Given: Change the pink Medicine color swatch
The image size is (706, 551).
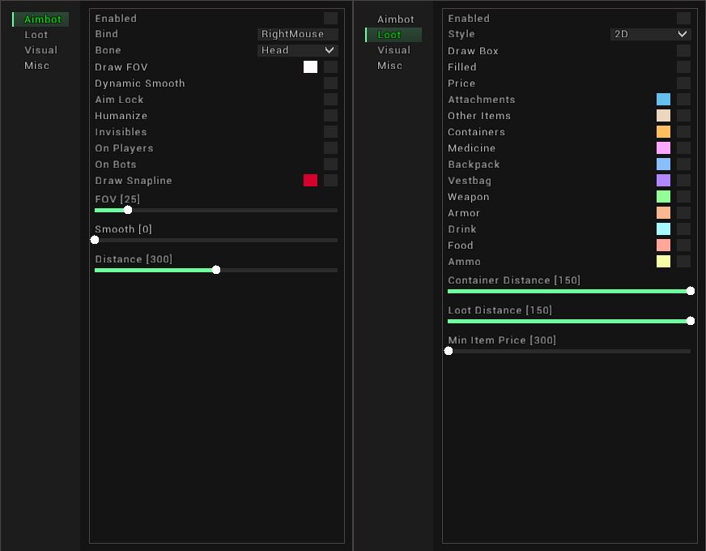Looking at the screenshot, I should coord(663,148).
